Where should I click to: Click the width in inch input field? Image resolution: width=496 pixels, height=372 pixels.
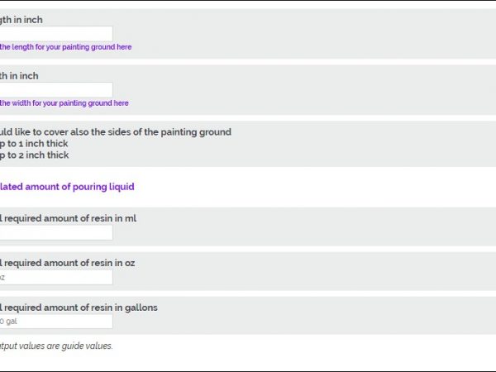pyautogui.click(x=55, y=90)
